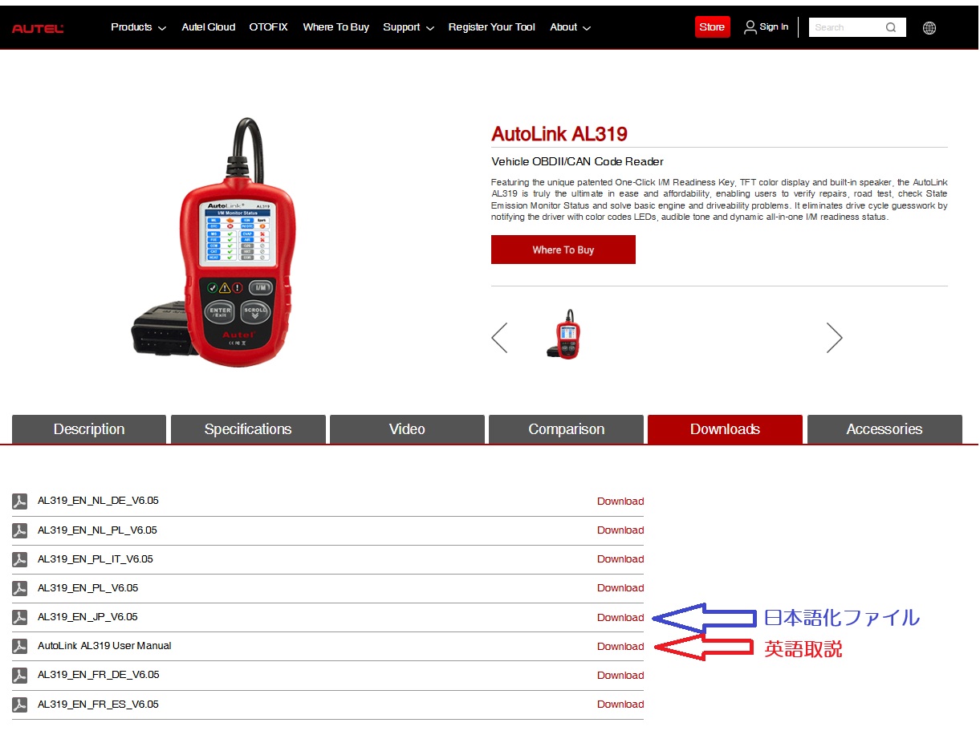Open the OTOFIX menu item
This screenshot has width=980, height=735.
coord(268,27)
